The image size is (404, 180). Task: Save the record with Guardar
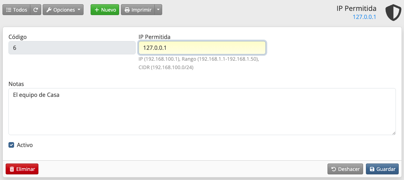click(382, 169)
